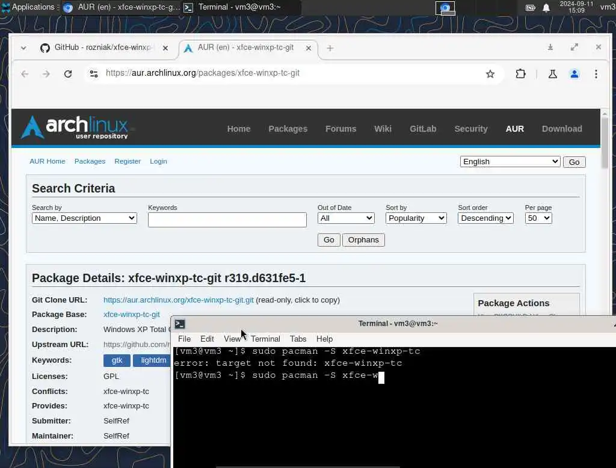616x468 pixels.
Task: Open the notification bell in the panel
Action: [546, 7]
